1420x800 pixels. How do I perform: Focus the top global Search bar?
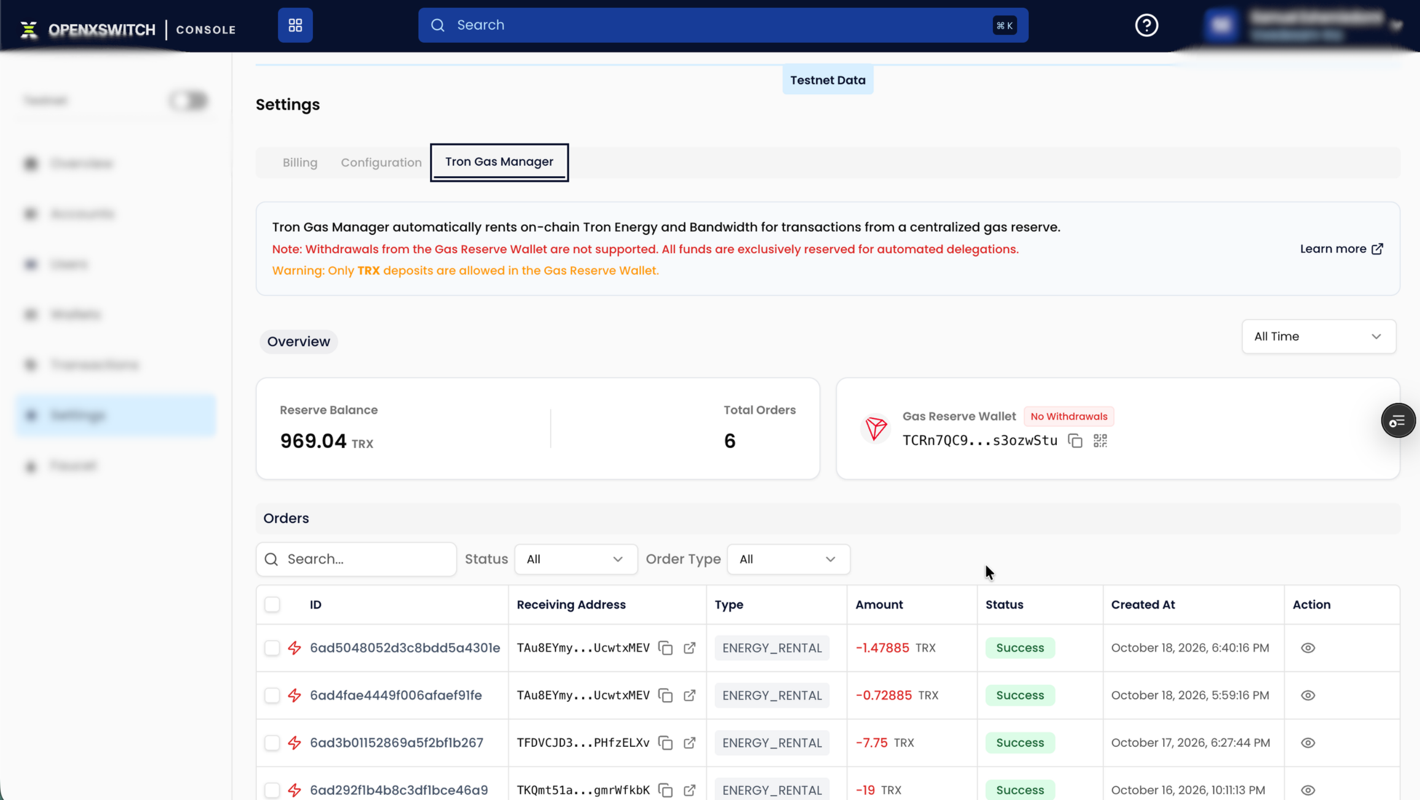723,25
